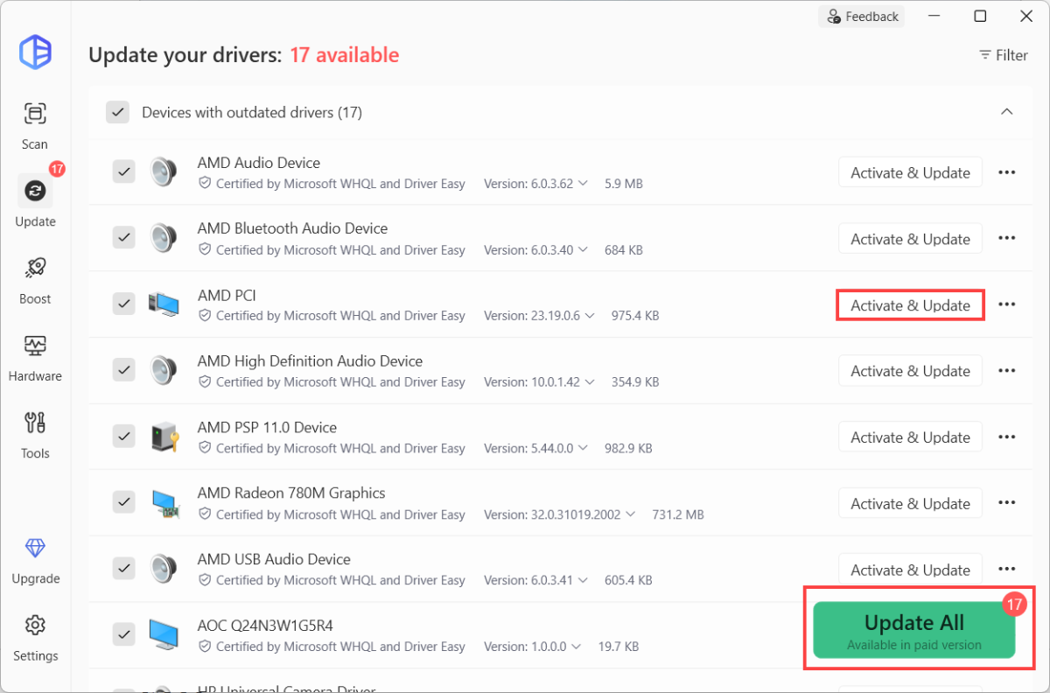Click the green Update All button

click(x=913, y=630)
